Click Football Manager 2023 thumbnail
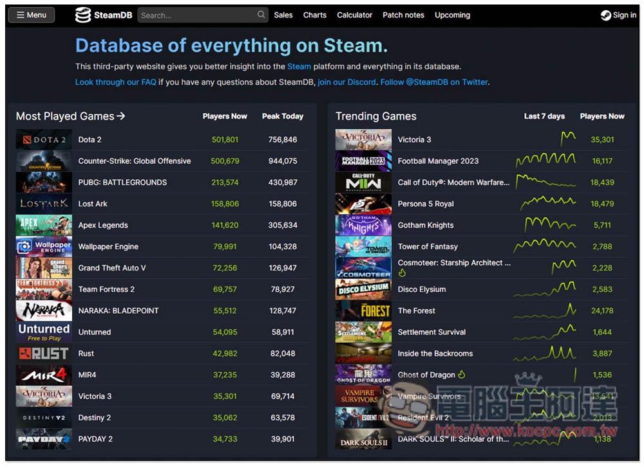 363,161
